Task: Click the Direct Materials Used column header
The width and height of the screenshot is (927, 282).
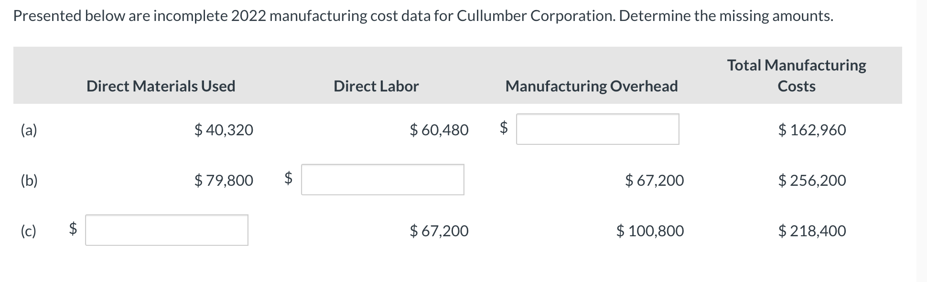Action: (161, 86)
